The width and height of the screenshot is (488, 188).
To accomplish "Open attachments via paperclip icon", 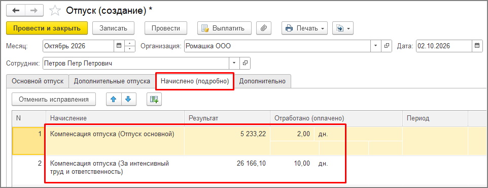I will (x=264, y=28).
